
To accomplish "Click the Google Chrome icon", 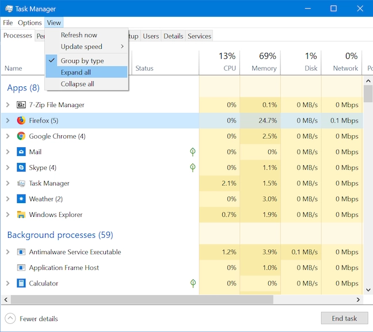I will [21, 136].
